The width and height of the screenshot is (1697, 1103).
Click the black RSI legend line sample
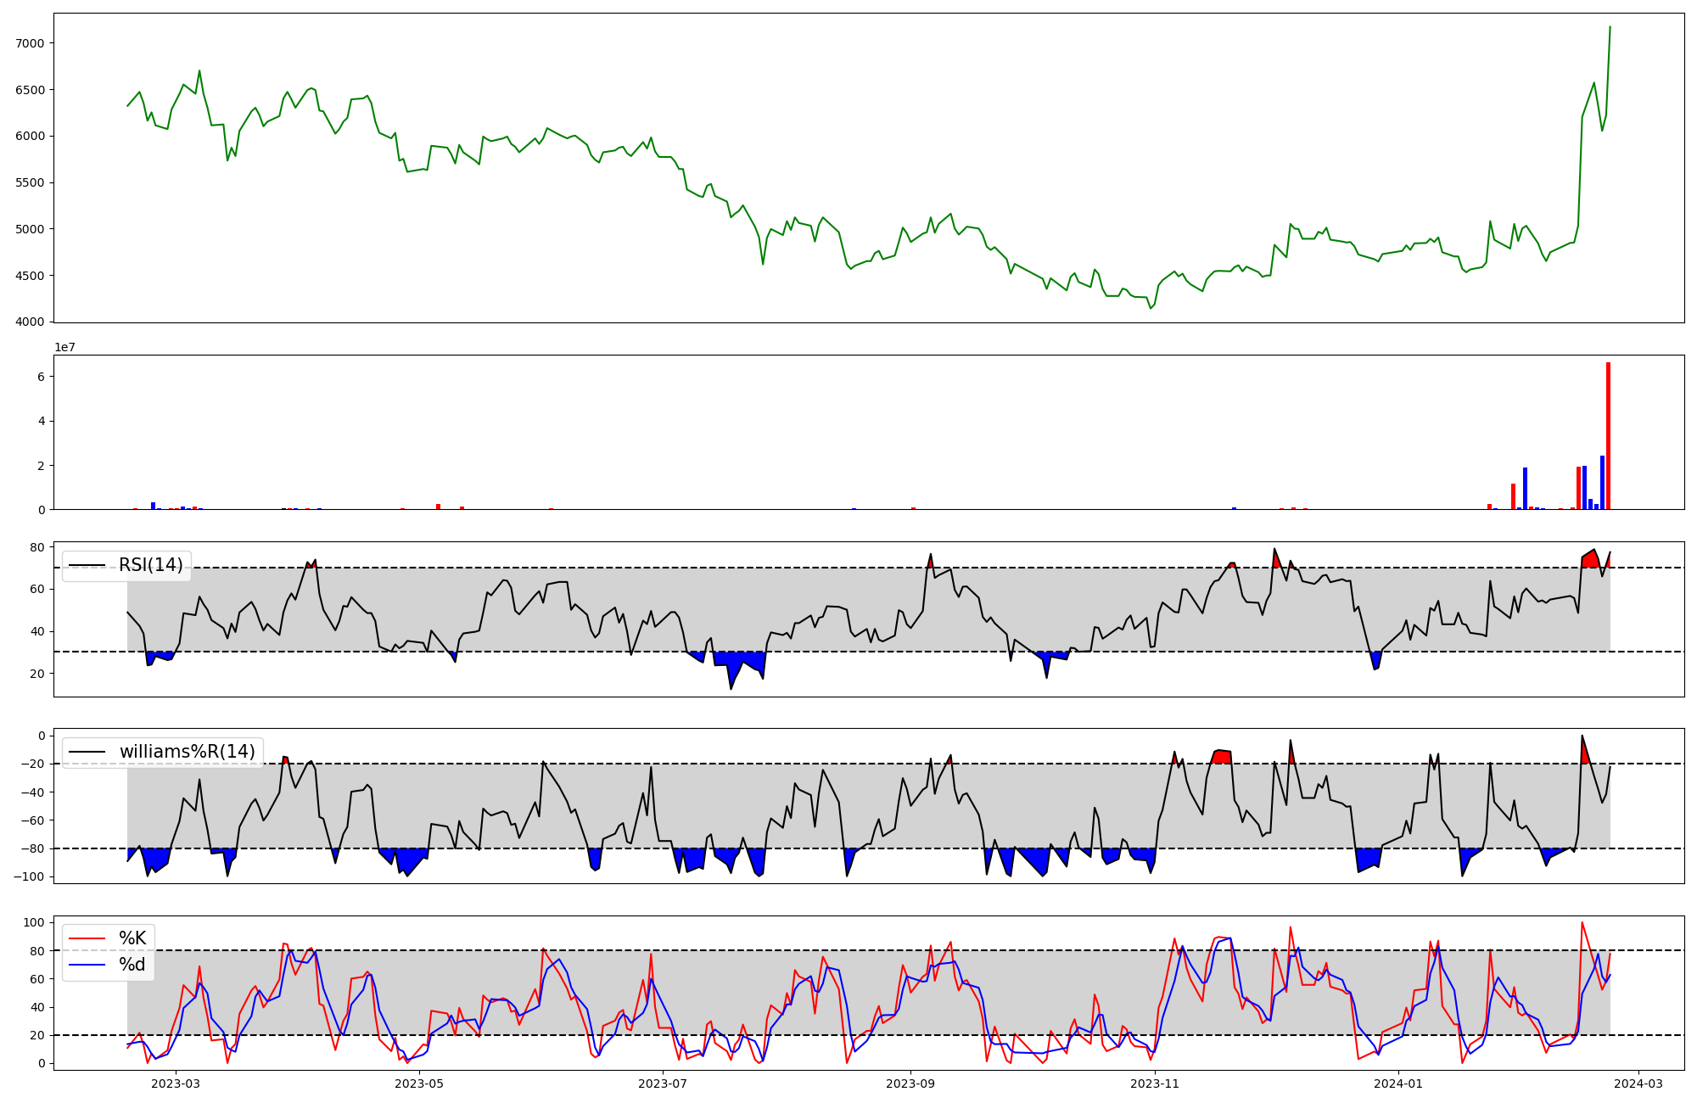[x=87, y=565]
